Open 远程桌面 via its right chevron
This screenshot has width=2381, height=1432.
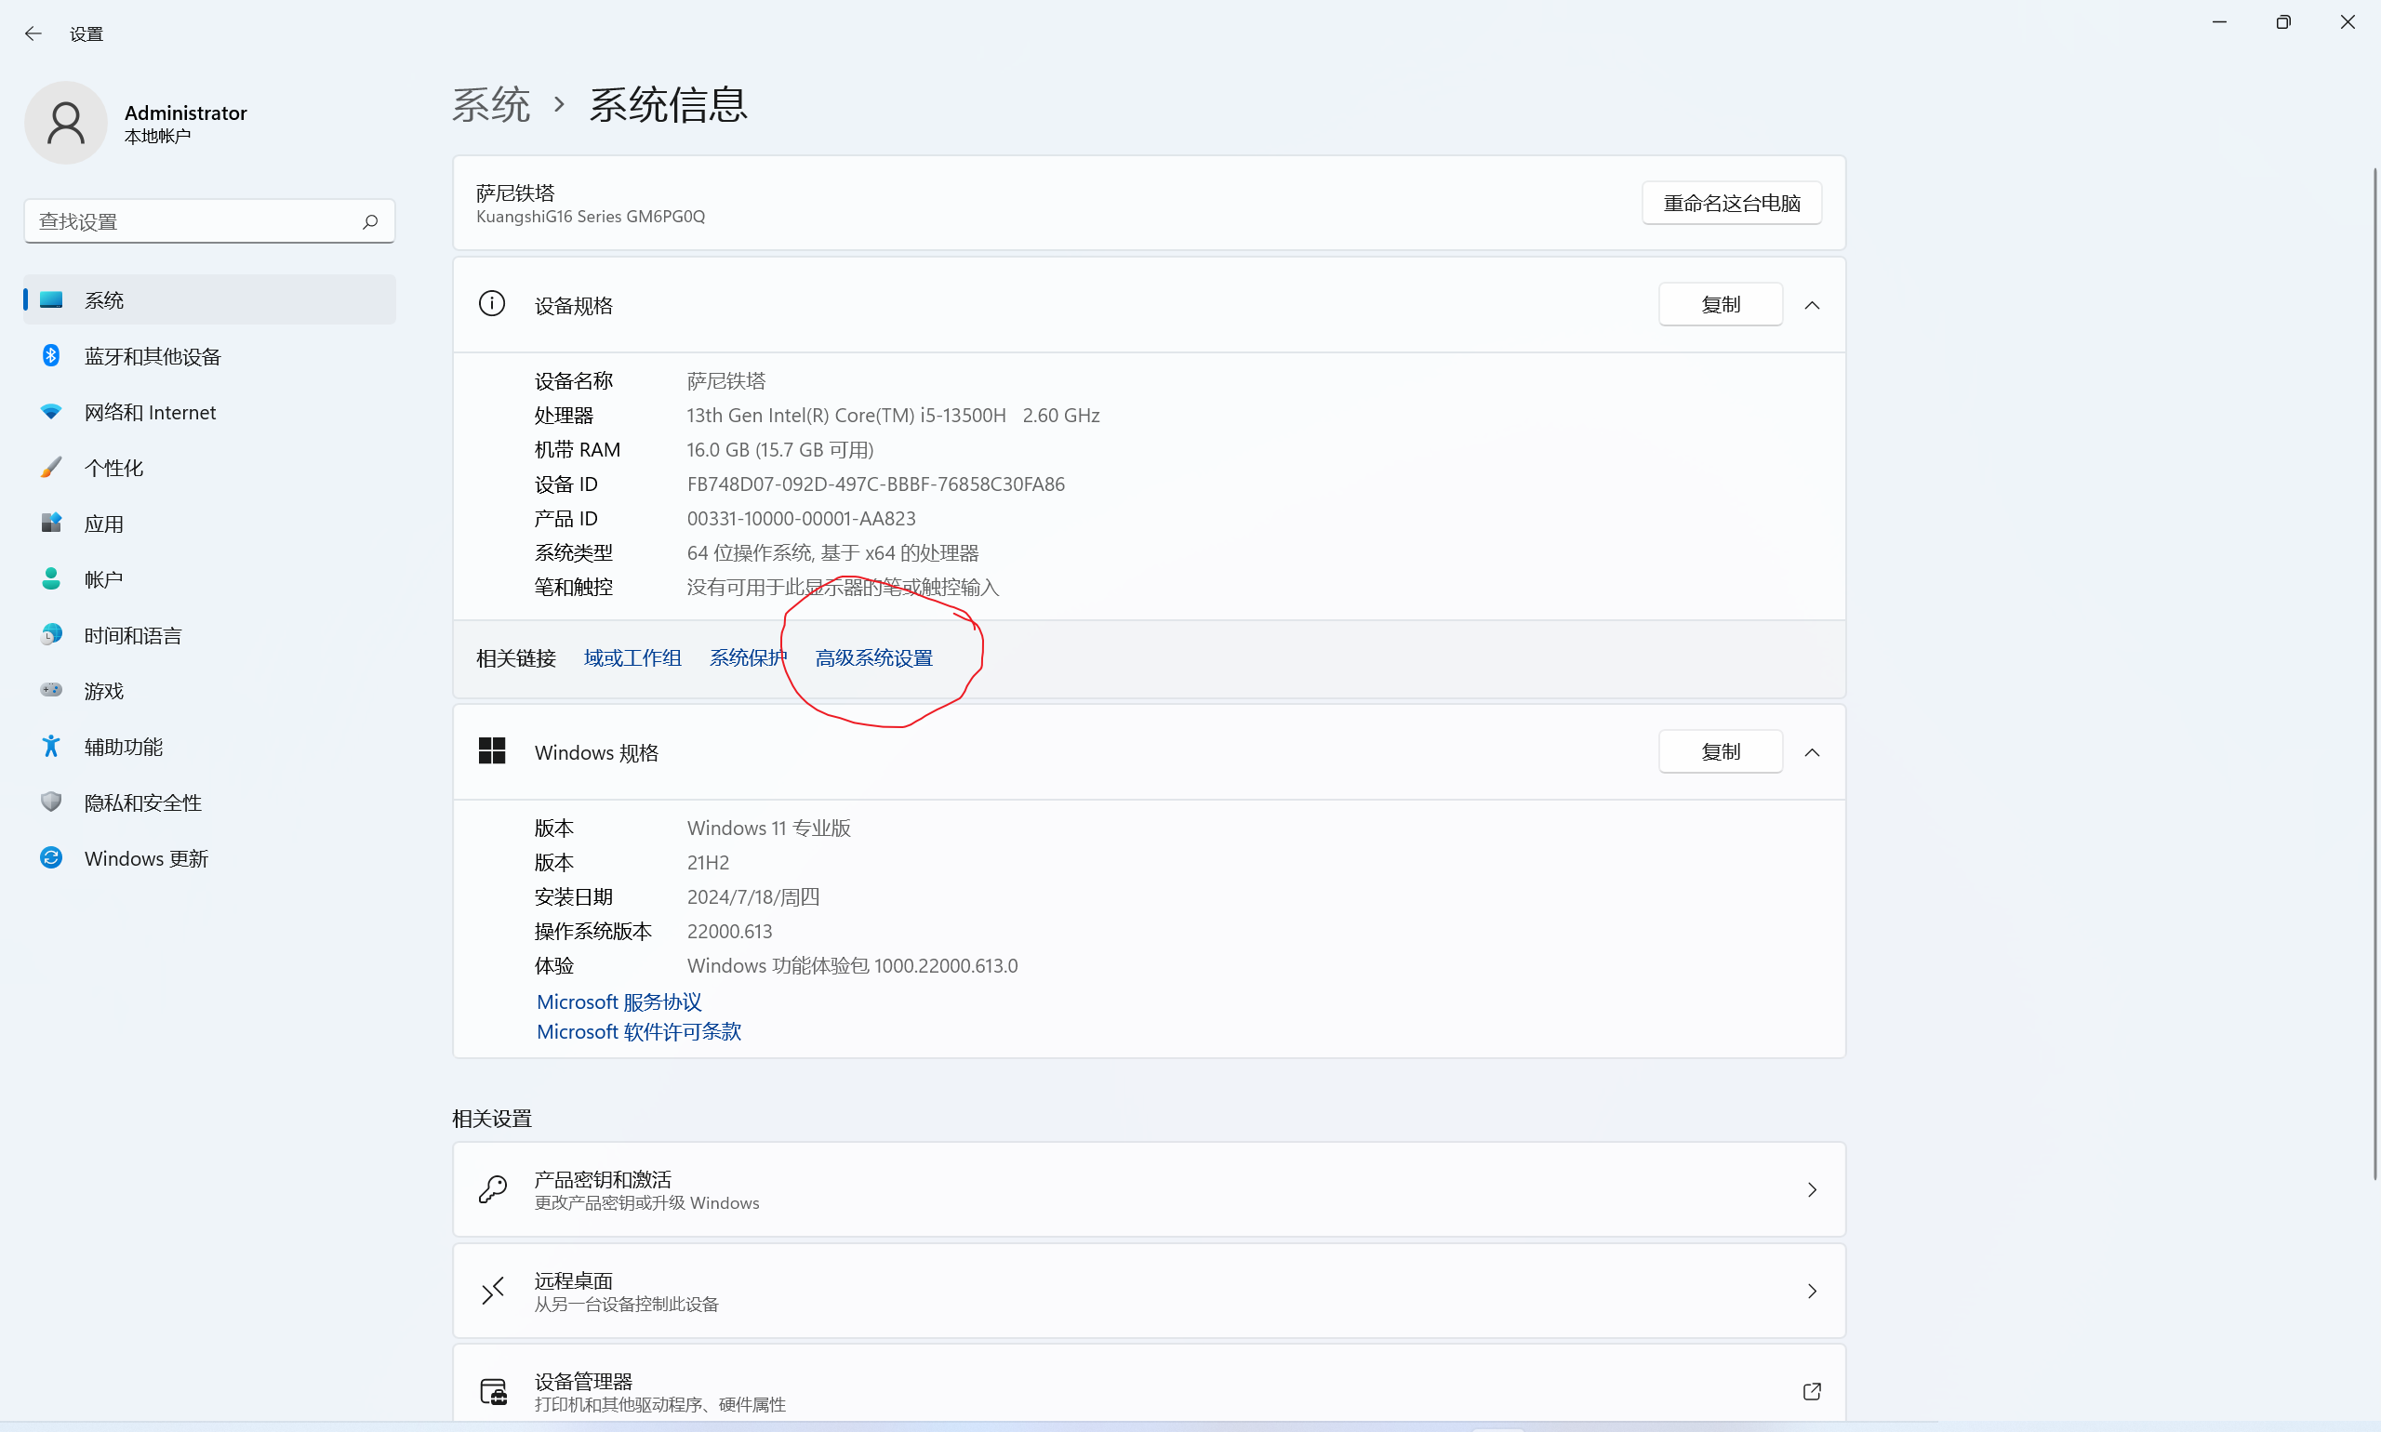click(x=1812, y=1291)
